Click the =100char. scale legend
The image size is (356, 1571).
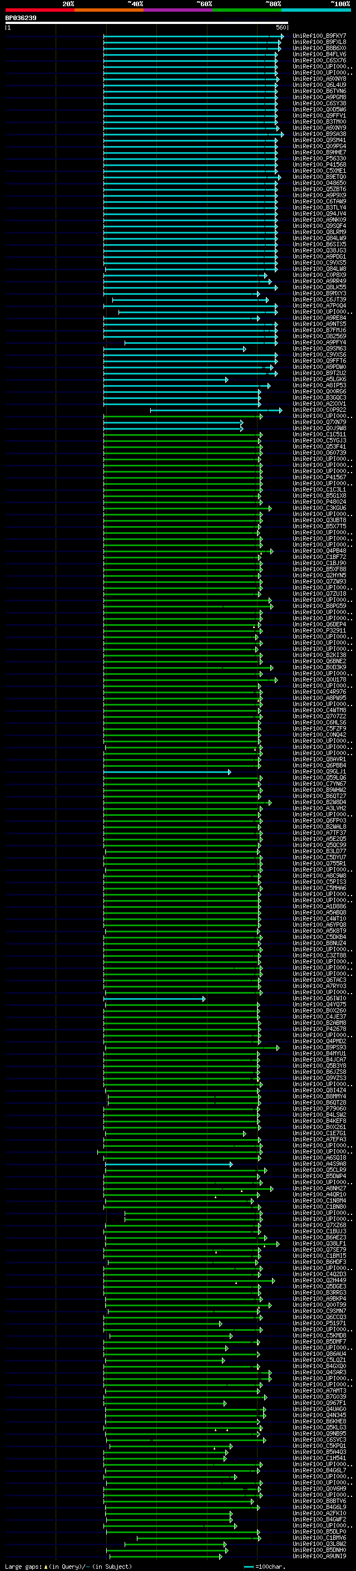pos(264,1566)
